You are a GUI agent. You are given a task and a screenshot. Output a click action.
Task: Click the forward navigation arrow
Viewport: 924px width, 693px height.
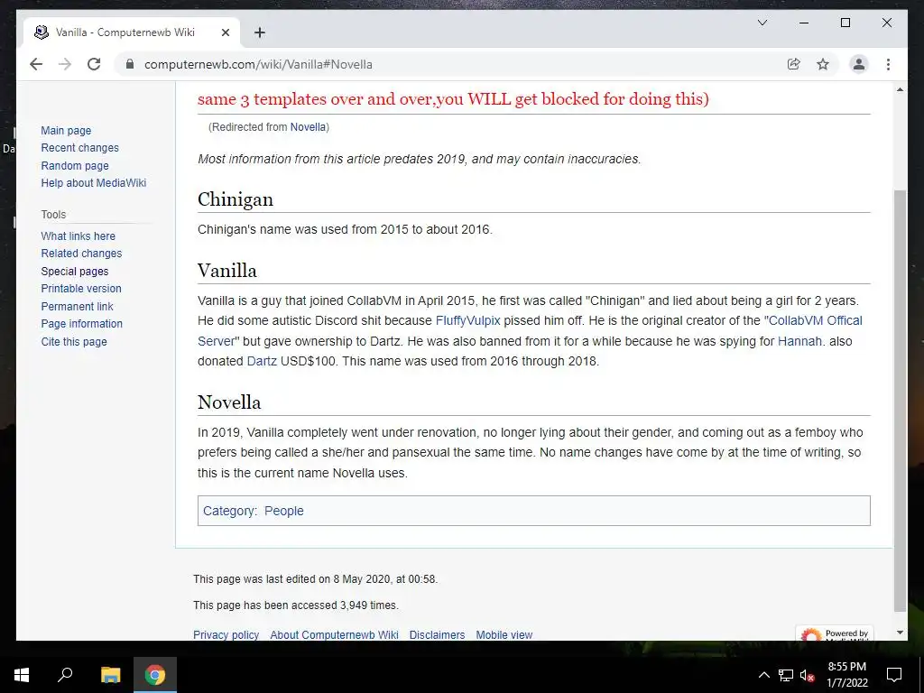point(65,64)
